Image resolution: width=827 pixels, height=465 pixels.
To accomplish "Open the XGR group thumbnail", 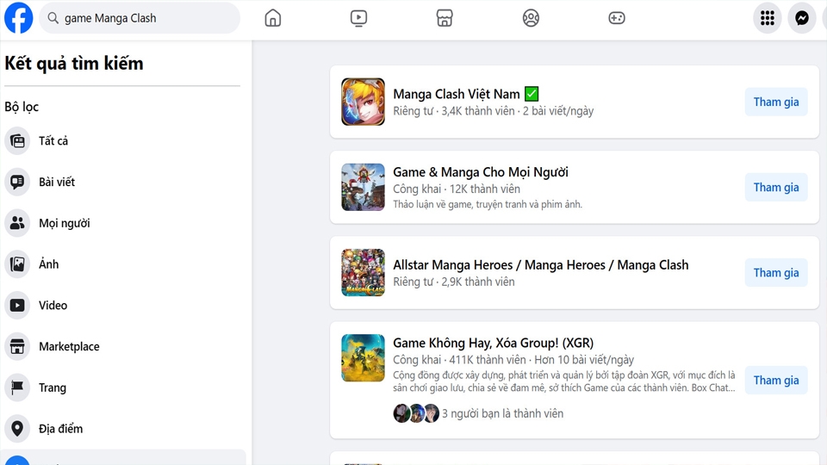I will (x=363, y=358).
